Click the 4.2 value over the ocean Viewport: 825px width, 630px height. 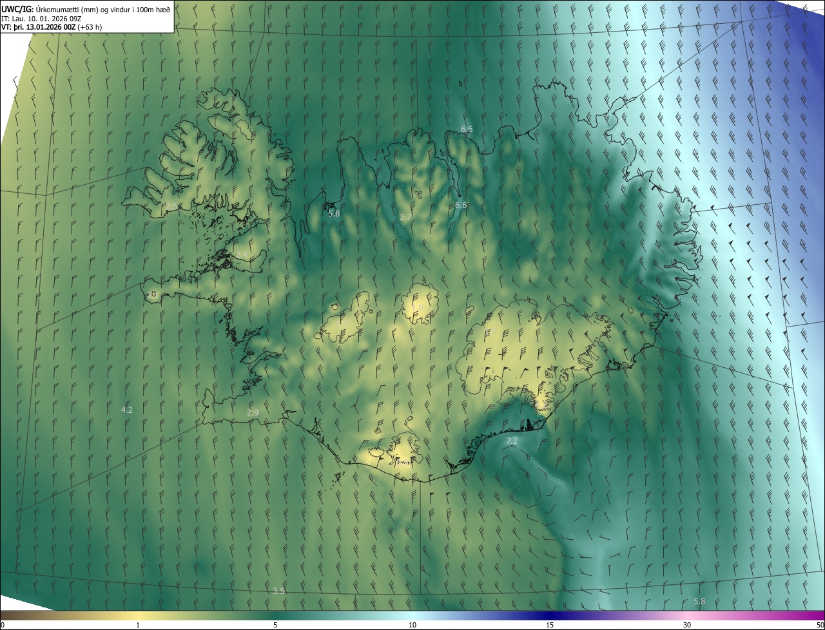[x=127, y=410]
